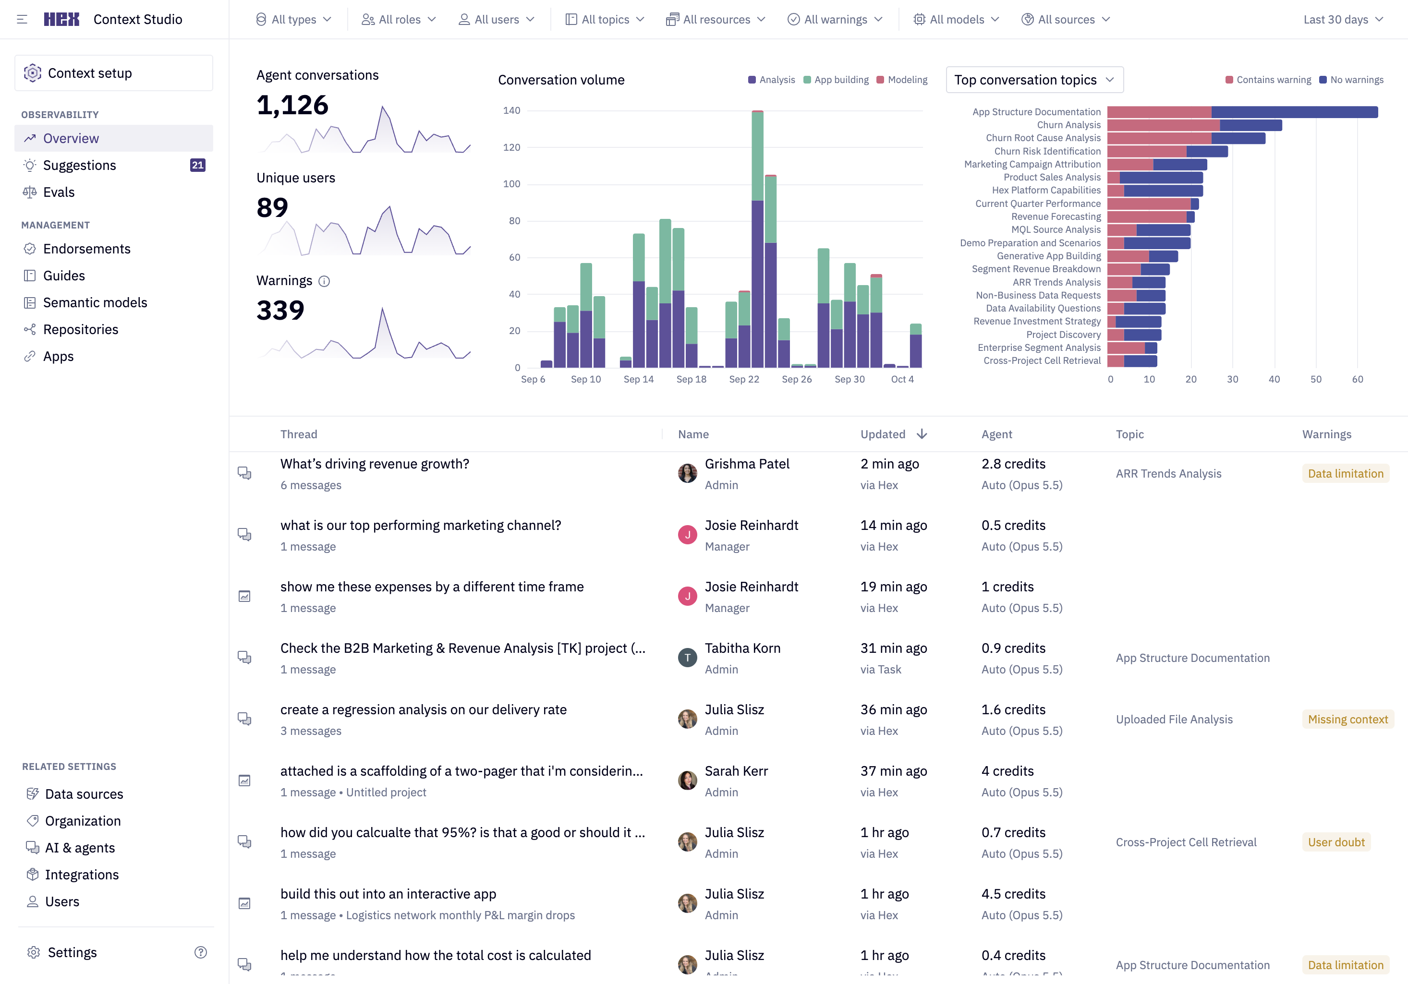Screen dimensions: 1408x984
Task: Click chart icon beside expenses time frame thread
Action: (245, 596)
